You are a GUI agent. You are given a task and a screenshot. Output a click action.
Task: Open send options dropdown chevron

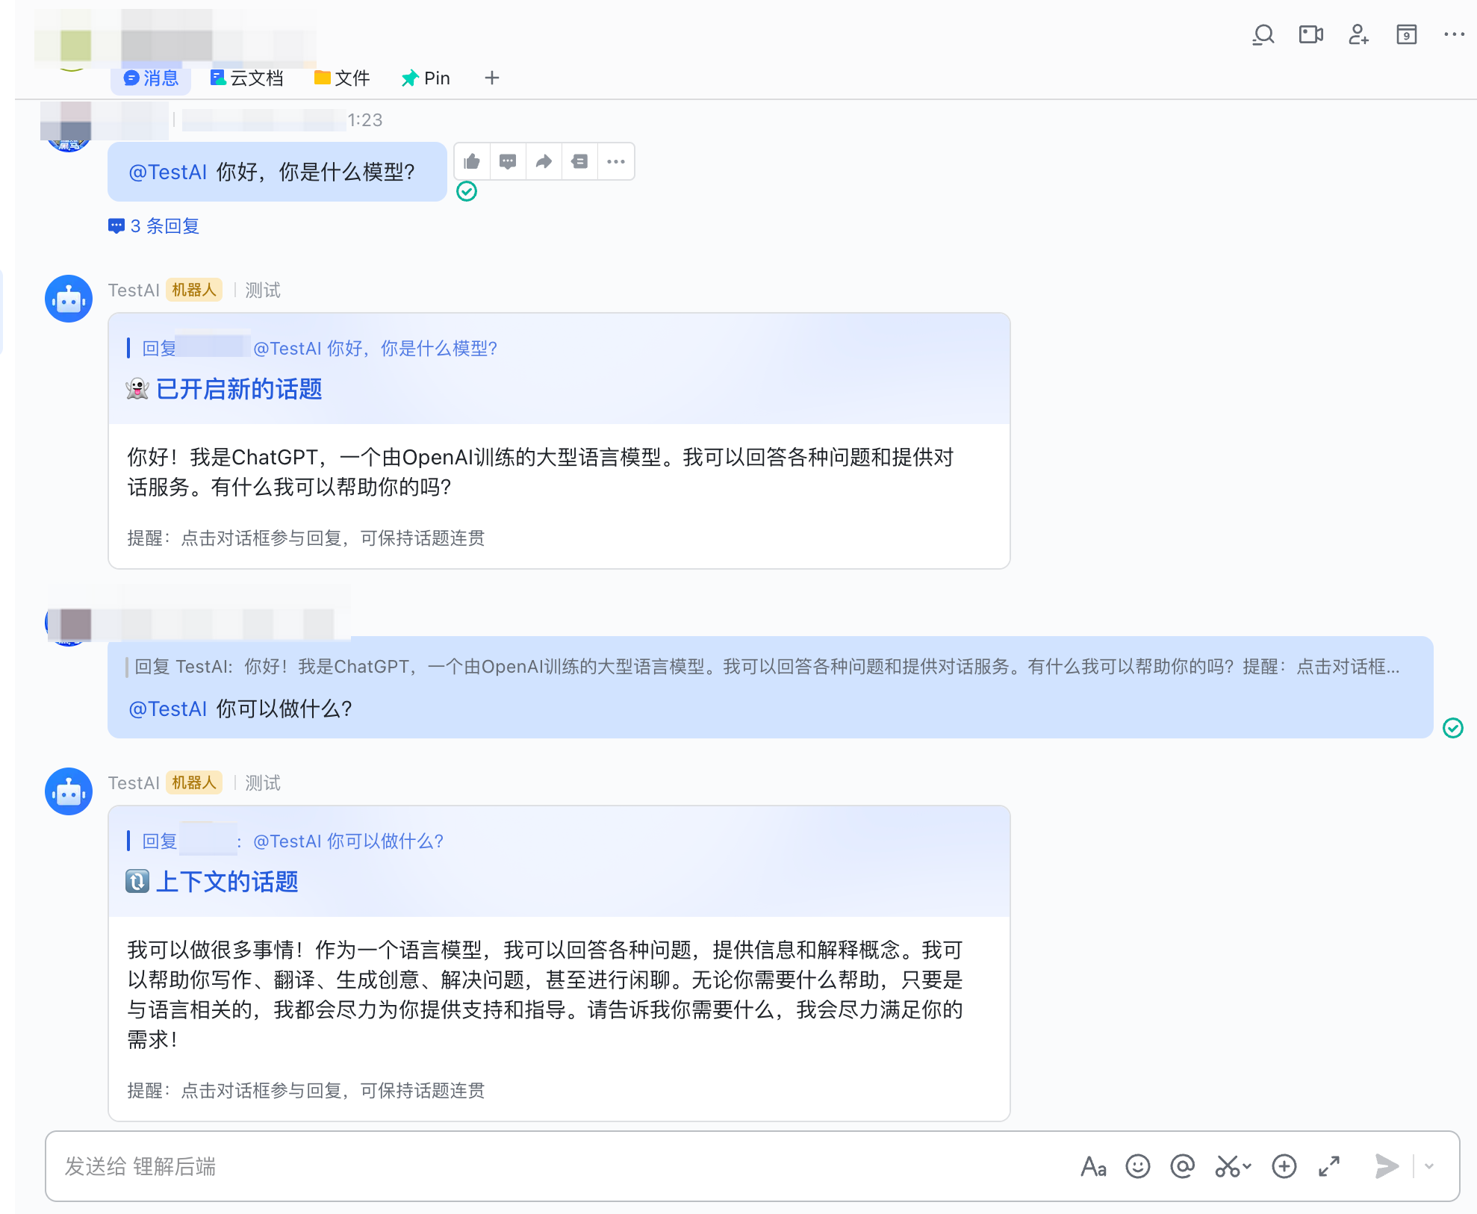1429,1166
